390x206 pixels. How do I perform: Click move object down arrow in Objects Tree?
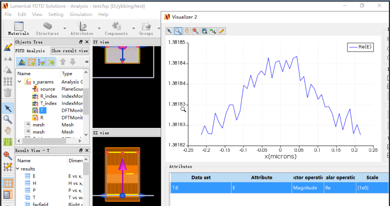click(73, 62)
